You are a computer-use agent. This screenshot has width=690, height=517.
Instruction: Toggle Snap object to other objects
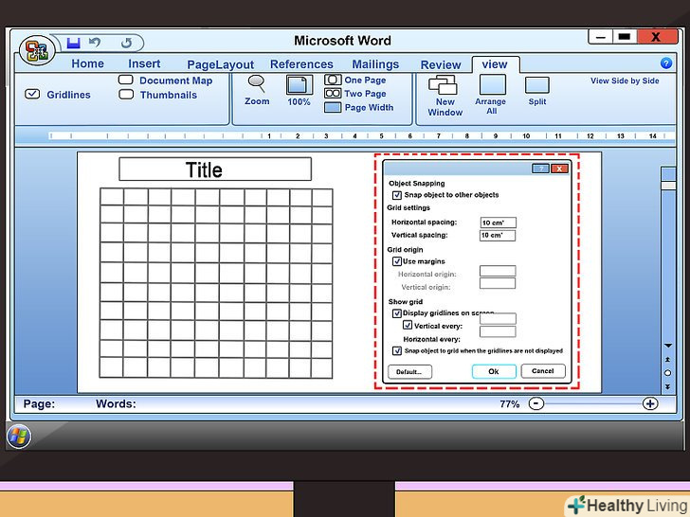coord(397,195)
